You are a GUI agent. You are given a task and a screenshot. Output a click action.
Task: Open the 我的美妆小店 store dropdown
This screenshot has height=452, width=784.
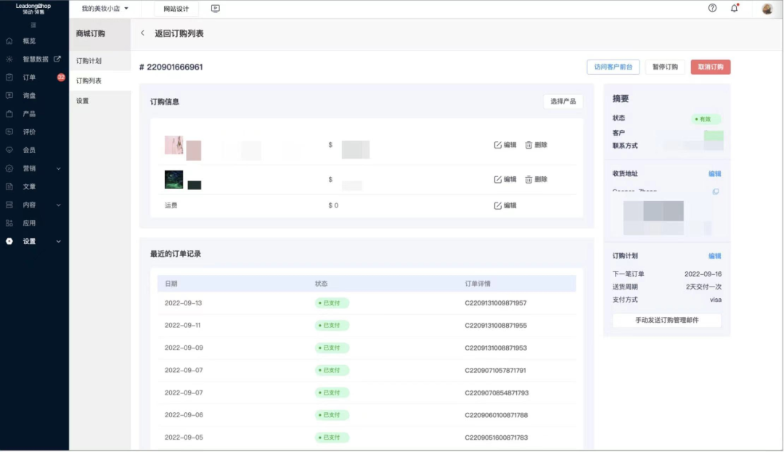pos(105,9)
